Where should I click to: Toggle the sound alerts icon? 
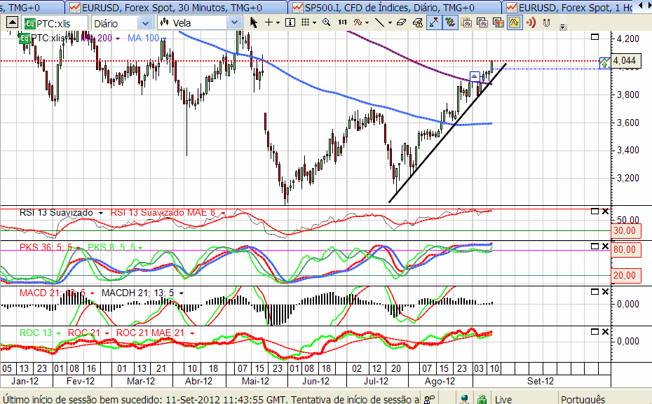click(531, 22)
